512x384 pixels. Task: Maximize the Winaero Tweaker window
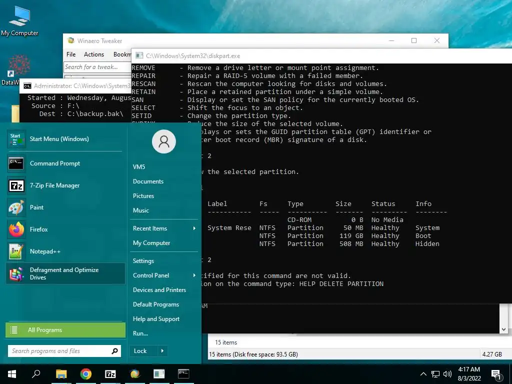414,40
